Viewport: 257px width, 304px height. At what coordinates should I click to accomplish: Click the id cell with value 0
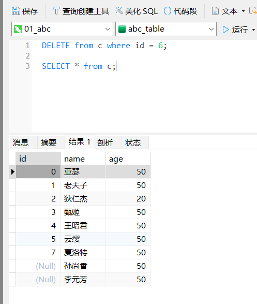[x=38, y=172]
